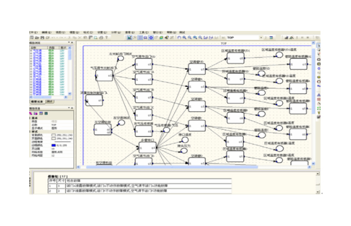Collapse the 基本 section in properties panel
The height and width of the screenshot is (226, 351).
[x=30, y=118]
